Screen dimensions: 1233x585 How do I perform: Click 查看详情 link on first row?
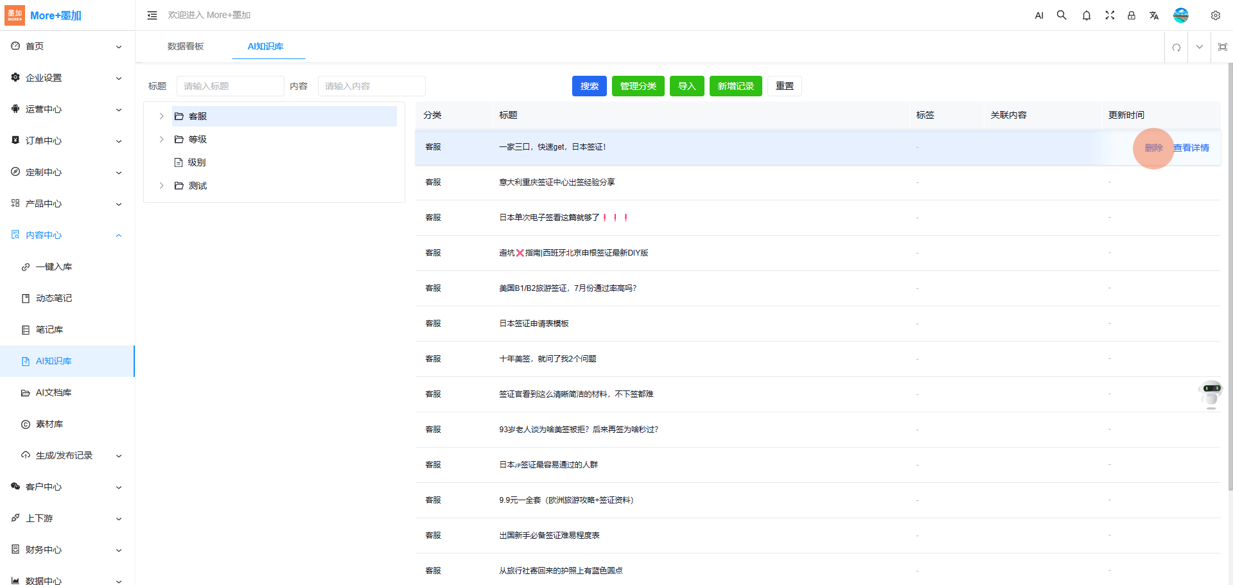pyautogui.click(x=1191, y=148)
